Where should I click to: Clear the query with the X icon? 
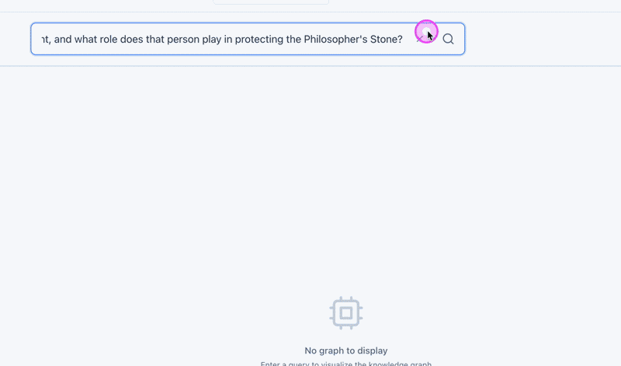[419, 39]
